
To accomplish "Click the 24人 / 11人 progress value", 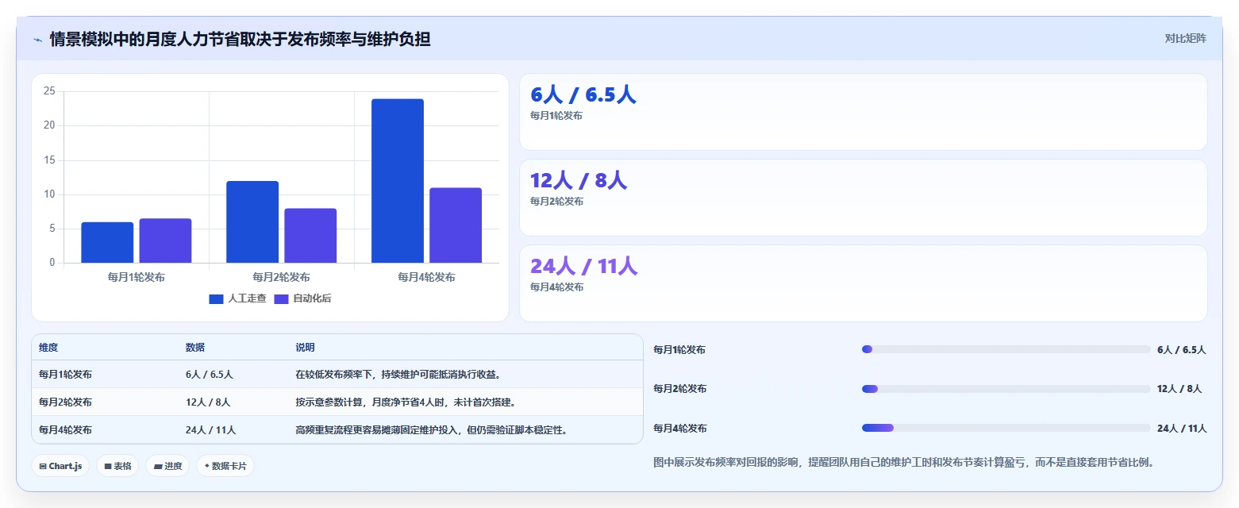I will coord(1182,428).
